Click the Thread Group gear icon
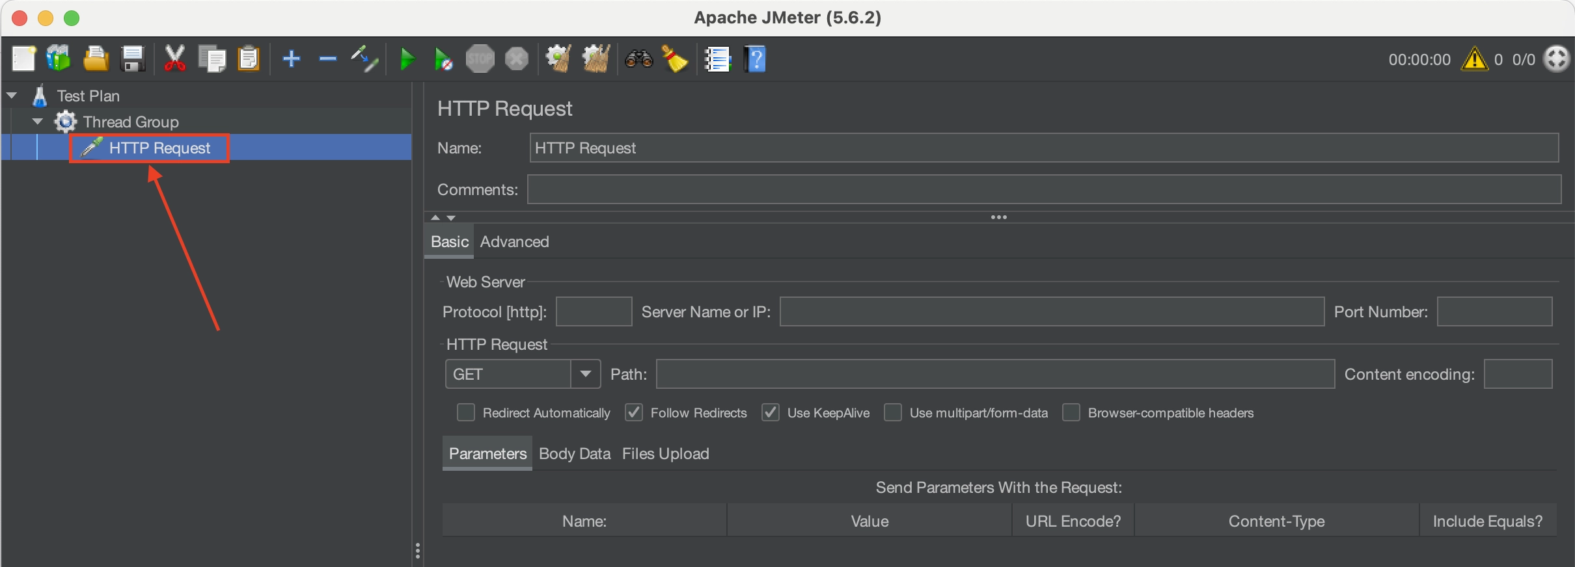Image resolution: width=1575 pixels, height=567 pixels. pyautogui.click(x=65, y=122)
